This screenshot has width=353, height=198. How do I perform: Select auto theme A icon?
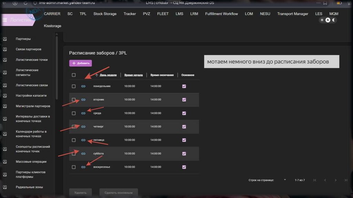328,20
